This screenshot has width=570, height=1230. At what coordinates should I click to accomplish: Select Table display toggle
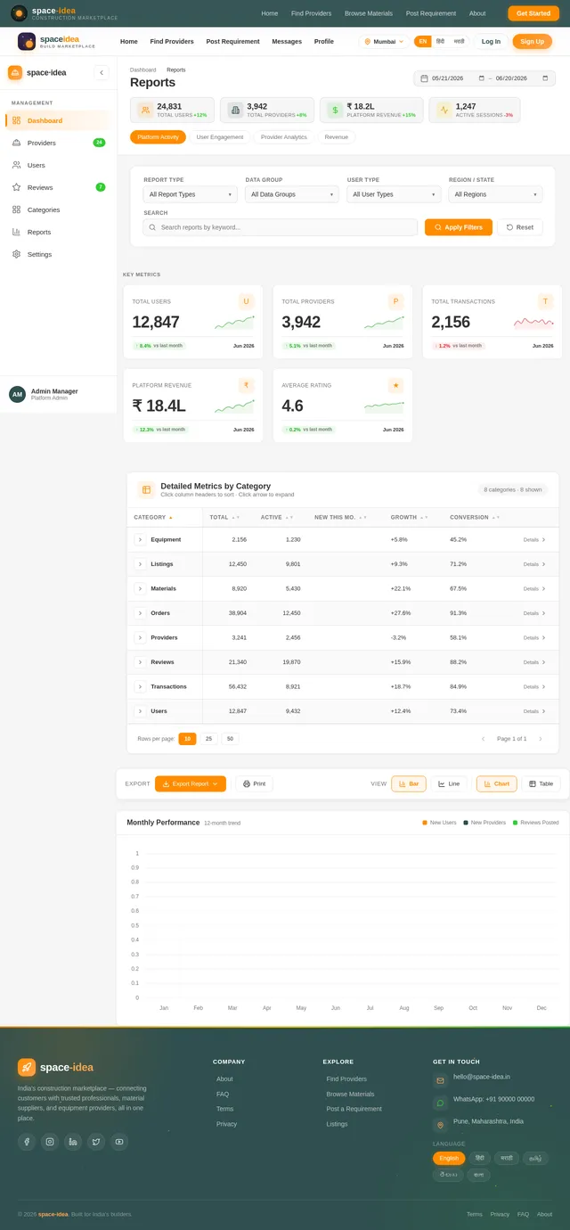(x=541, y=783)
